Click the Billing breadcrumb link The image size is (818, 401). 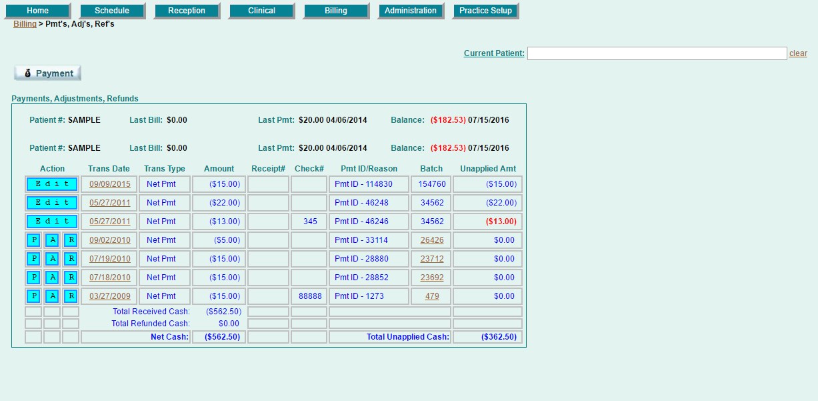25,24
